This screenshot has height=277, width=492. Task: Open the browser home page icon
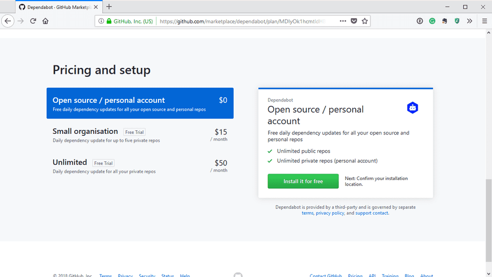(45, 21)
